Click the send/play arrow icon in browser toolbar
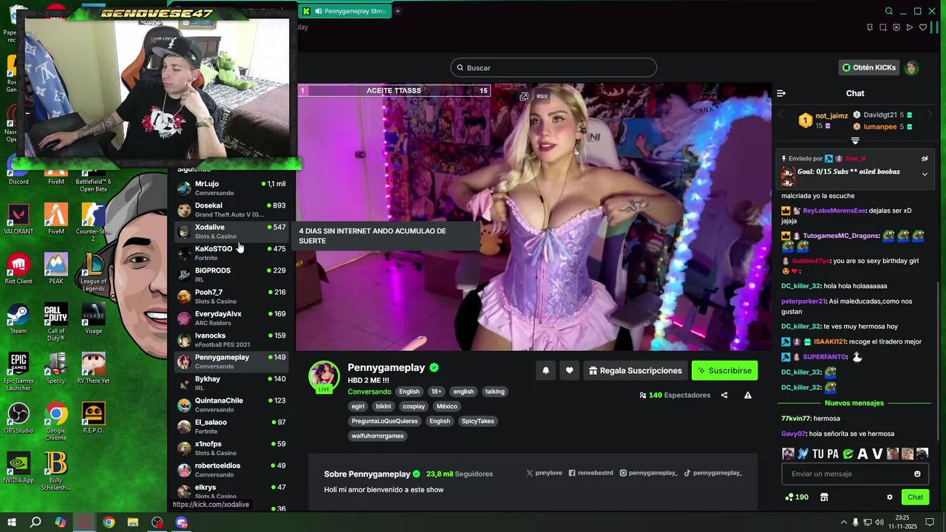Viewport: 946px width, 532px height. [910, 27]
